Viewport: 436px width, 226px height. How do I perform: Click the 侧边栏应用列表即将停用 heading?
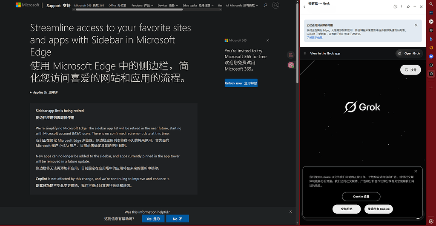coord(55,117)
